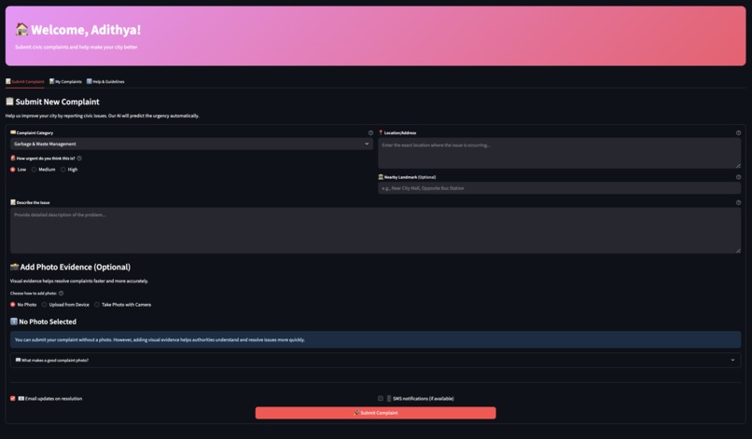Click help icon beside Location/Address label
This screenshot has width=752, height=439.
coord(738,132)
